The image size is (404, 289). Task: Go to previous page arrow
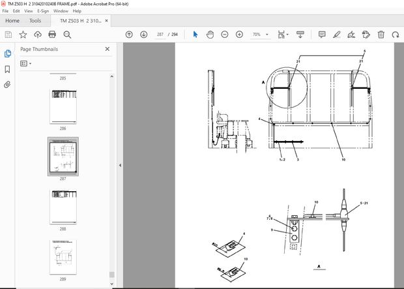tap(129, 35)
